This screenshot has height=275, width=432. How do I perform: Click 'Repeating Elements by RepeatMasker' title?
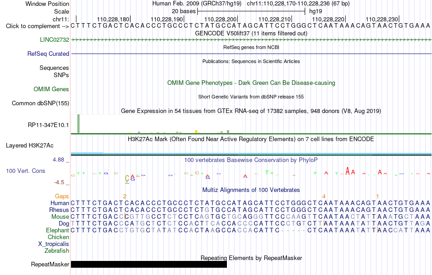(x=251, y=258)
